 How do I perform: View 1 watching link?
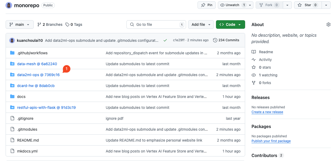coord(264,75)
